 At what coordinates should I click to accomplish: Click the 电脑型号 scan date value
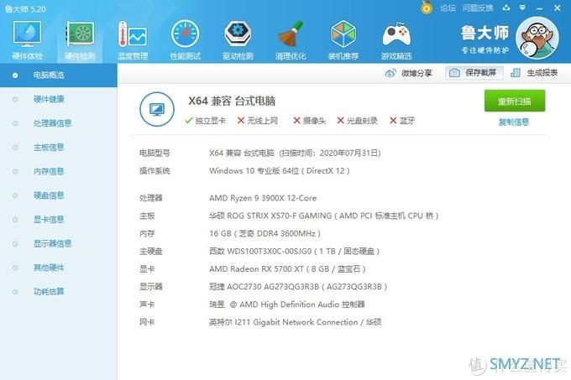(295, 154)
